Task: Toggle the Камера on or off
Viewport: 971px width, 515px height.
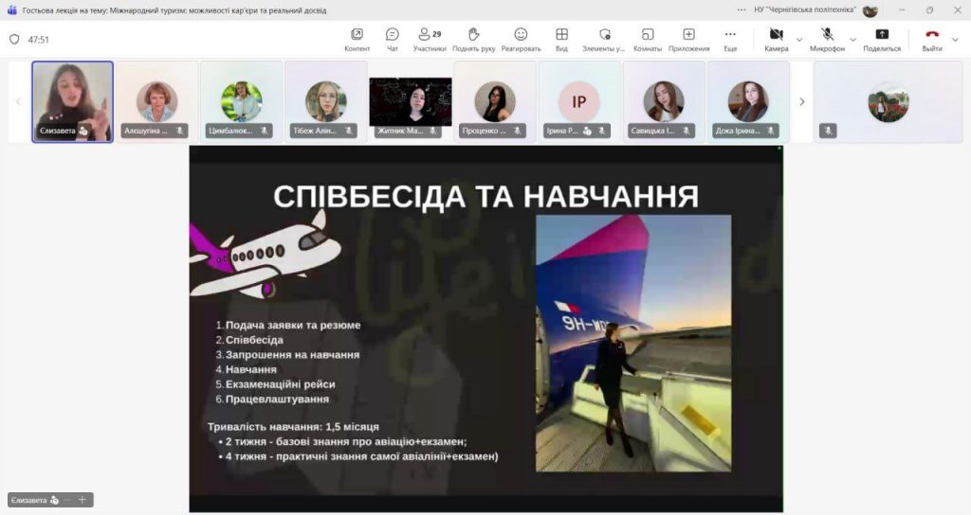Action: click(776, 39)
